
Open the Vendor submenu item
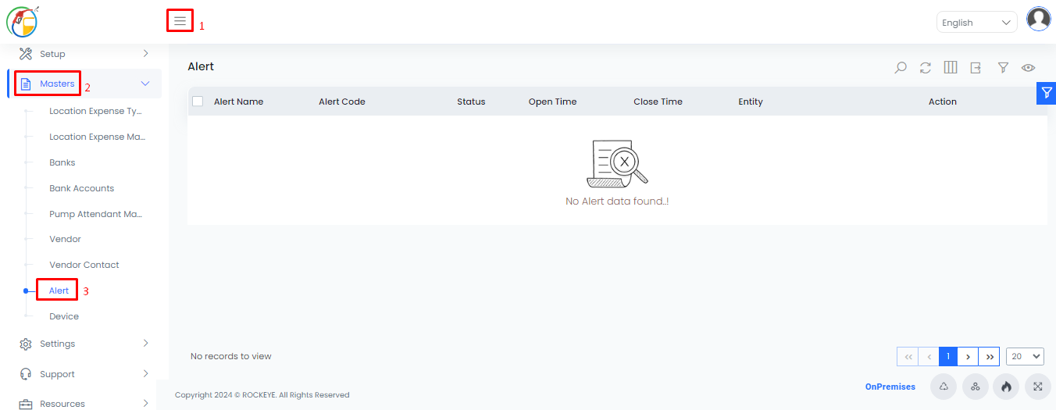coord(66,239)
